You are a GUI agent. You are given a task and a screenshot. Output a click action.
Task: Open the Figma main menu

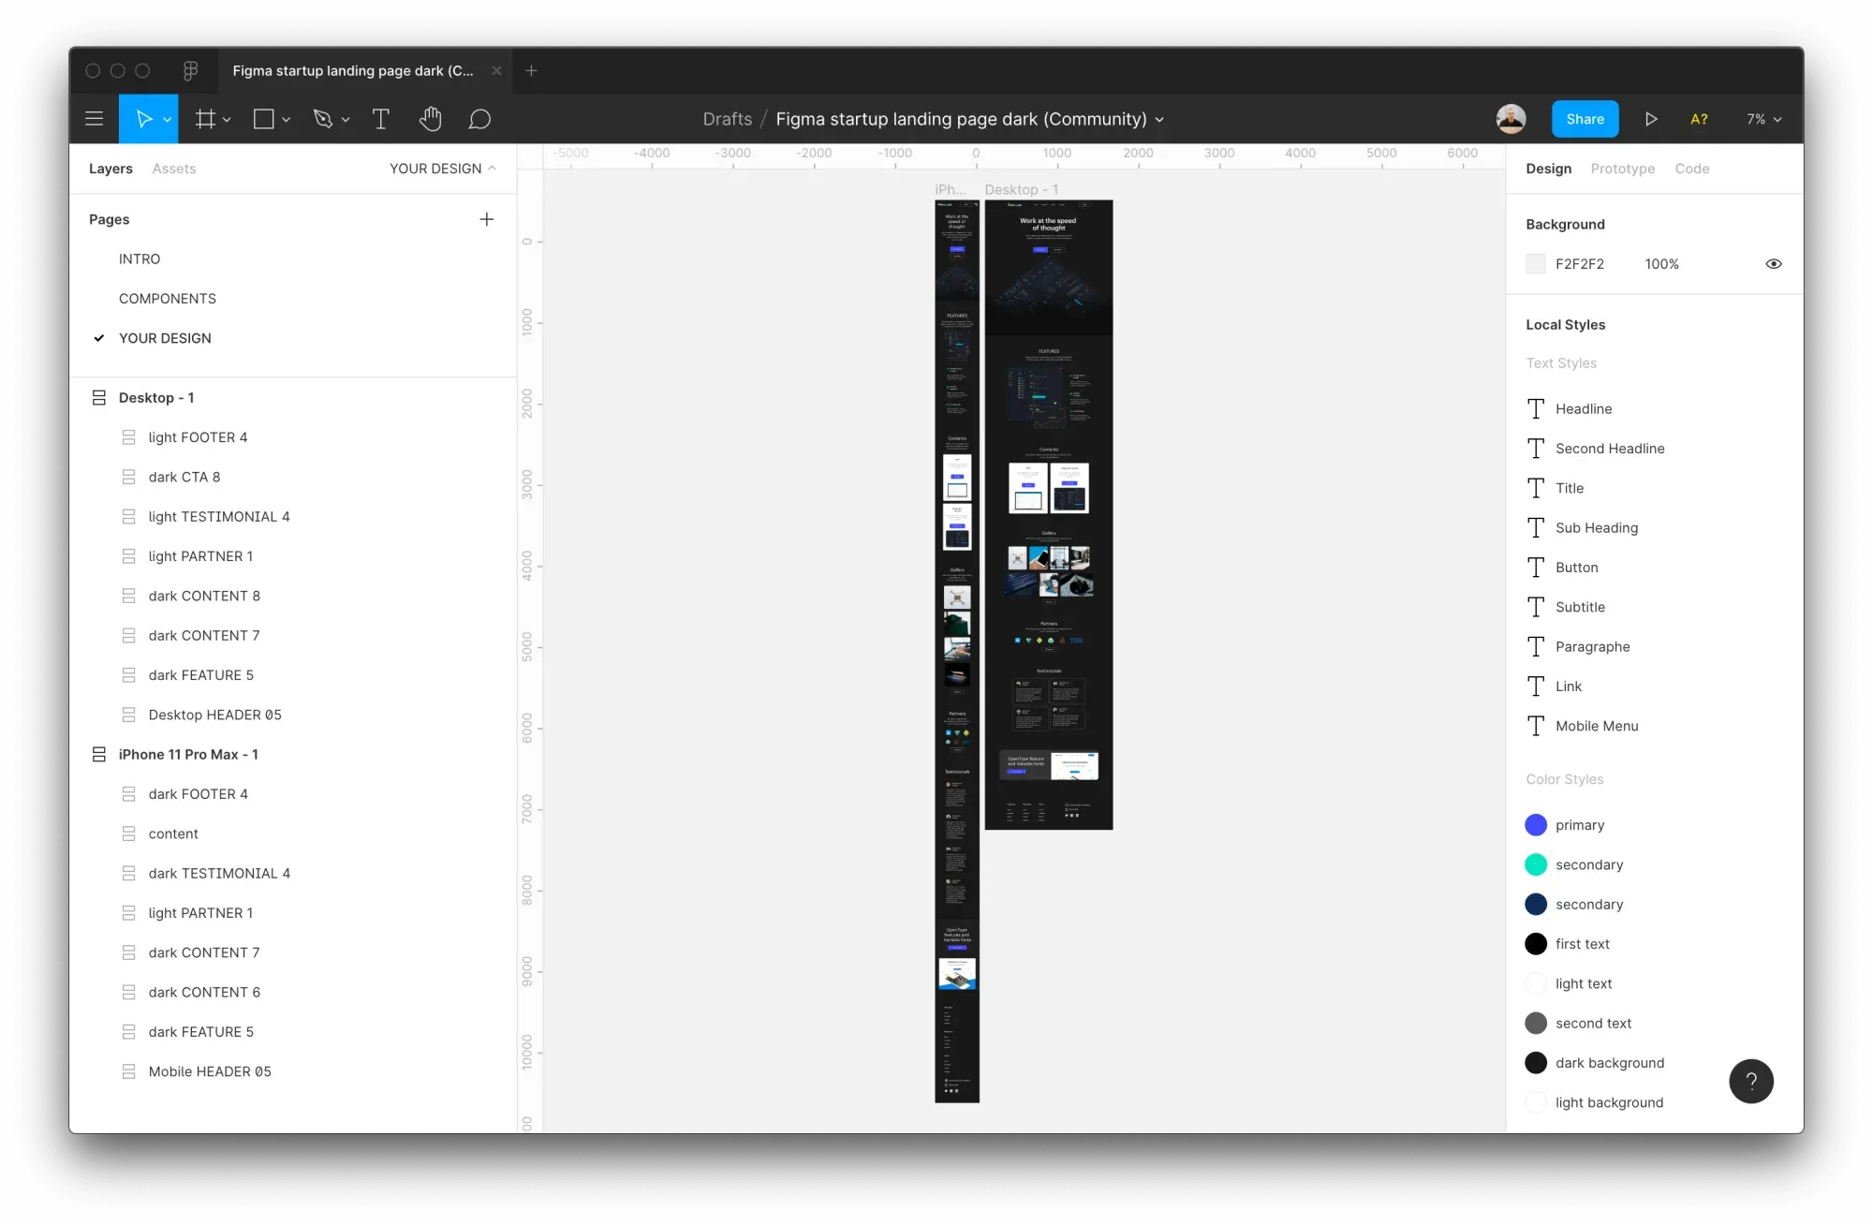pyautogui.click(x=94, y=118)
